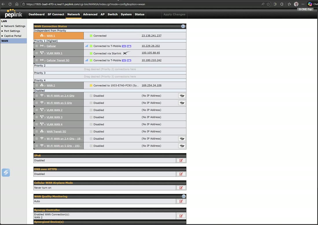Viewport: 318px width, 225px height.
Task: Switch to the AP tab
Action: click(102, 14)
